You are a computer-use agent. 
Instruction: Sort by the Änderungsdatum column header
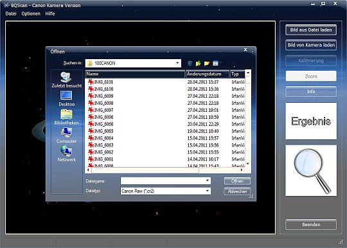208,74
